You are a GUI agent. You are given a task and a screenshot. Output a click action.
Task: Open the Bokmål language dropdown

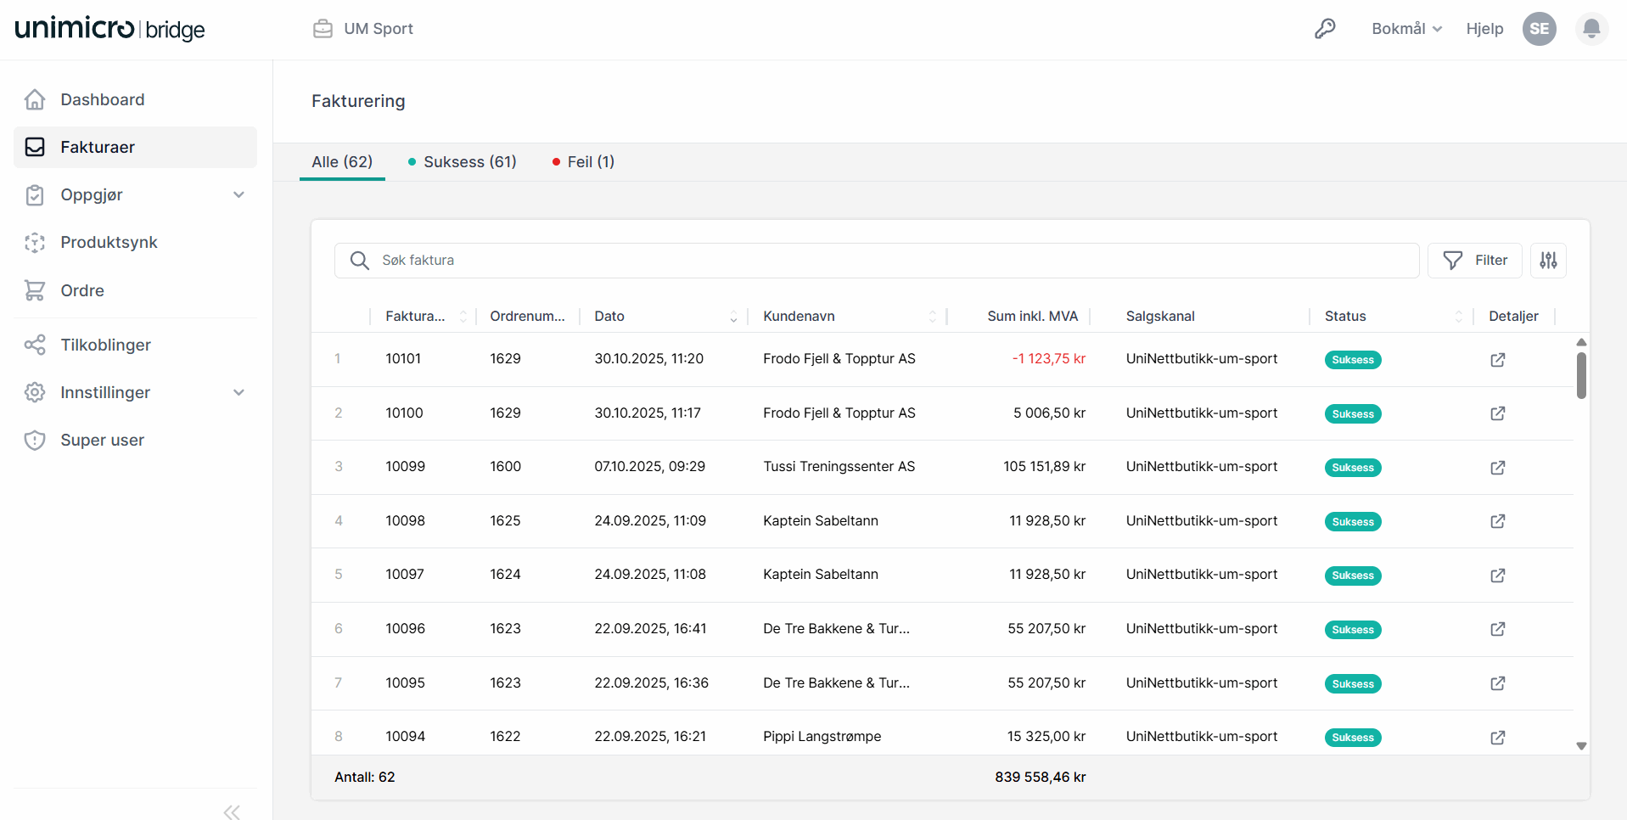pos(1406,29)
